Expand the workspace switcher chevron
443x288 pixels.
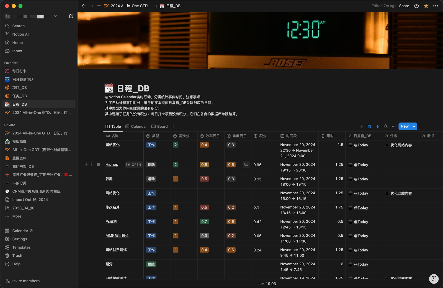tap(55, 16)
